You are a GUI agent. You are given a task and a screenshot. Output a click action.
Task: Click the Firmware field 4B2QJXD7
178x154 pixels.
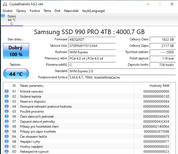[x=92, y=40]
